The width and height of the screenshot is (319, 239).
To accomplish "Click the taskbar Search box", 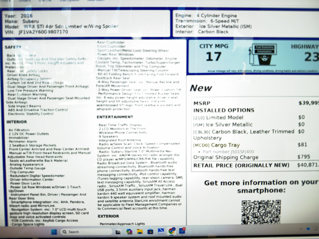I will pyautogui.click(x=87, y=232).
